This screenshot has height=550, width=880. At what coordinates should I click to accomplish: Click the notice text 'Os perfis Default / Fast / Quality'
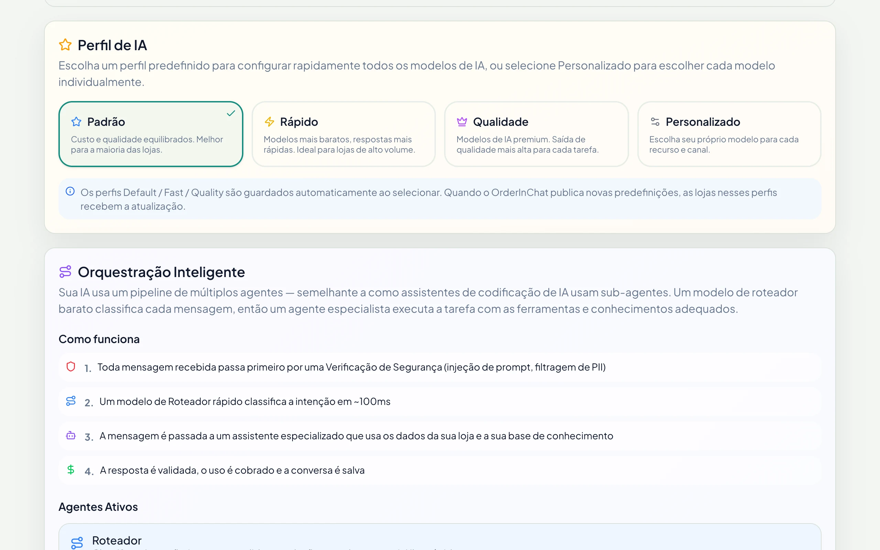point(429,199)
